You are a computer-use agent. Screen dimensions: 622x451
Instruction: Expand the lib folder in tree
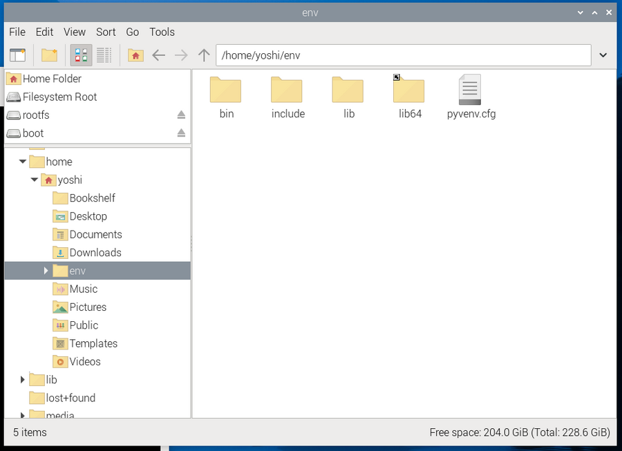pos(23,380)
